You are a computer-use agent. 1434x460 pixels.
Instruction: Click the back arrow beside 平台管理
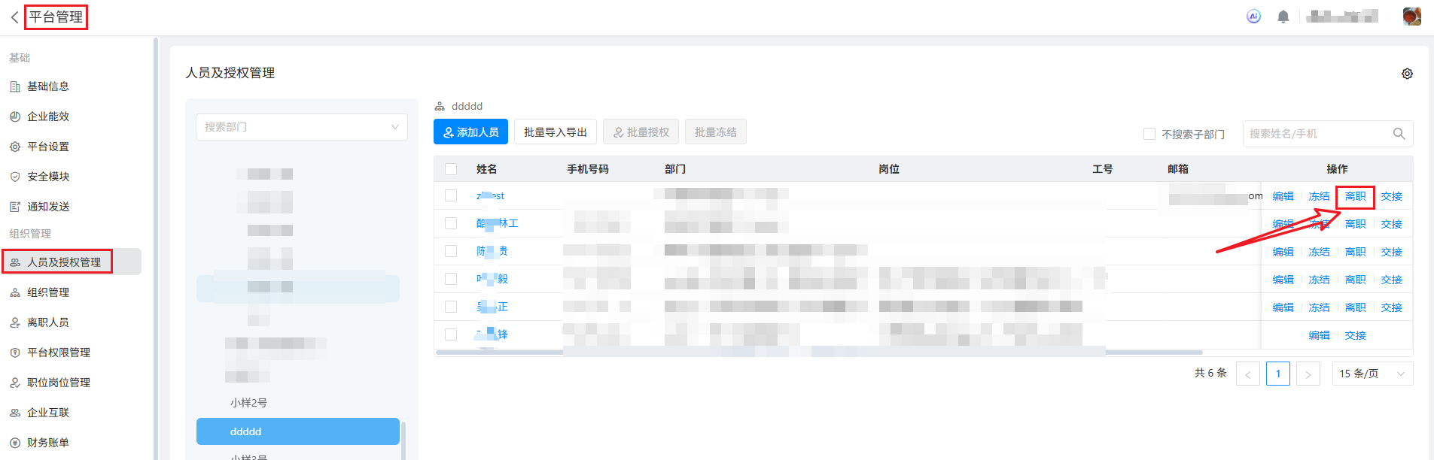[14, 17]
